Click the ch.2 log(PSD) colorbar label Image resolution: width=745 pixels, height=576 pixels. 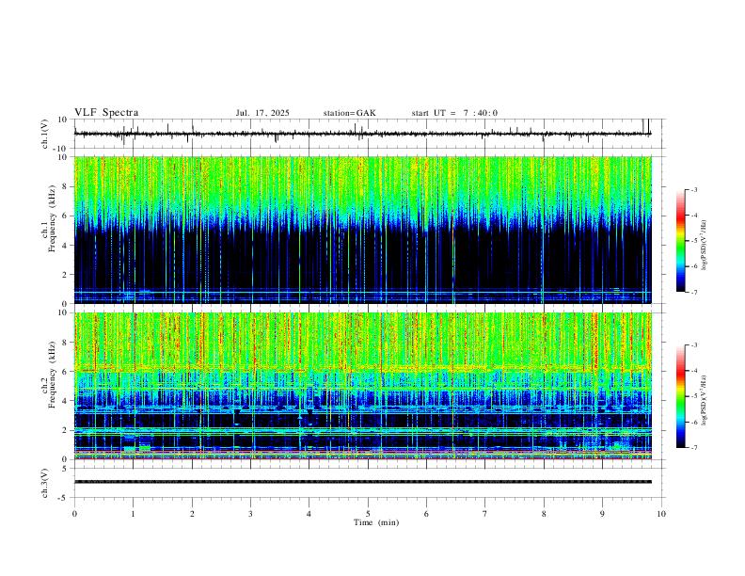[x=705, y=401]
